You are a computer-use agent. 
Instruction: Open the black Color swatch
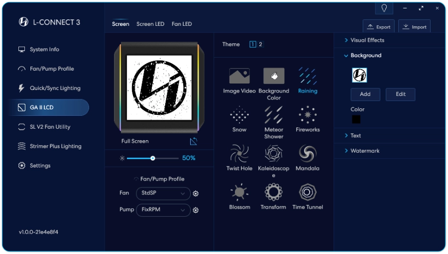[x=356, y=119]
